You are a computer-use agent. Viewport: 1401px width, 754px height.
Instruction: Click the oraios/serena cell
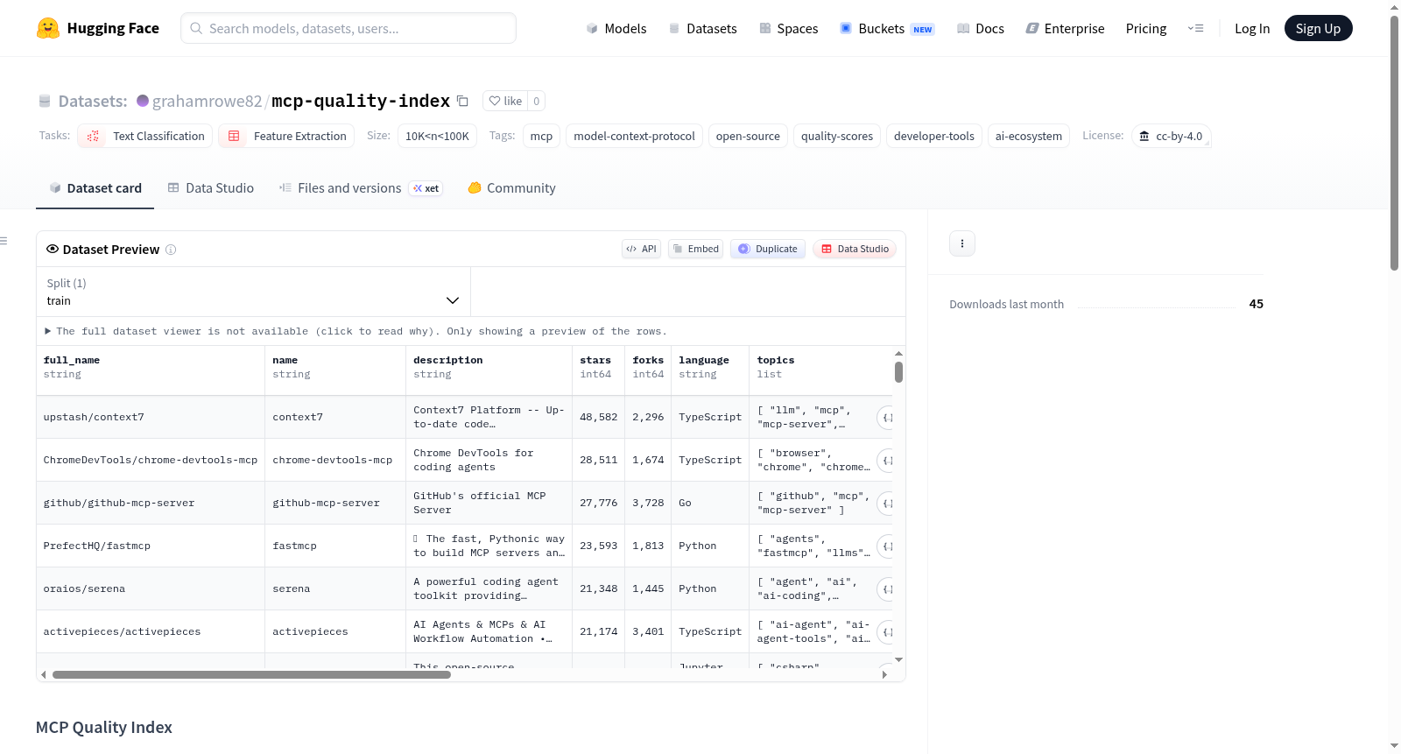pos(151,588)
